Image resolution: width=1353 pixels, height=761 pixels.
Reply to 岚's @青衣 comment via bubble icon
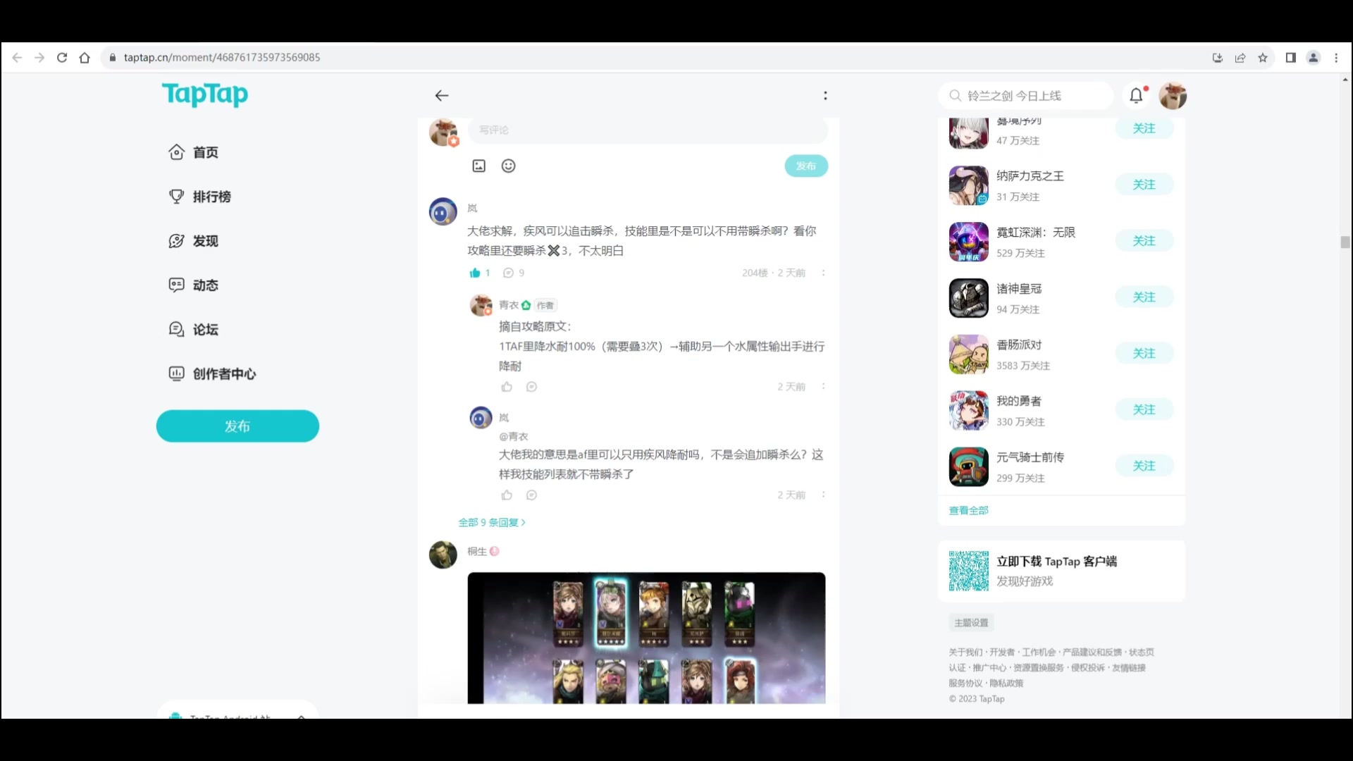tap(532, 495)
